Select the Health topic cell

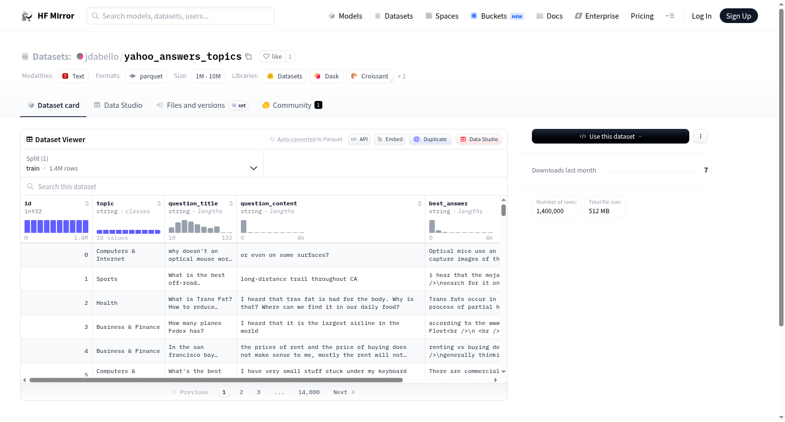(x=129, y=303)
